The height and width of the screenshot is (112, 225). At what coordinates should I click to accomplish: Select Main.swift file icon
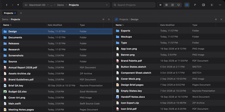[x=5, y=104]
